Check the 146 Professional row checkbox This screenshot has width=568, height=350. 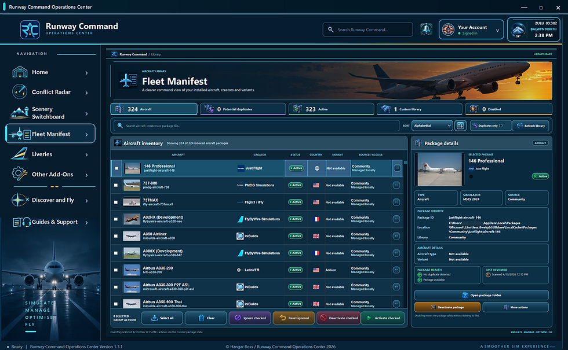pyautogui.click(x=116, y=168)
